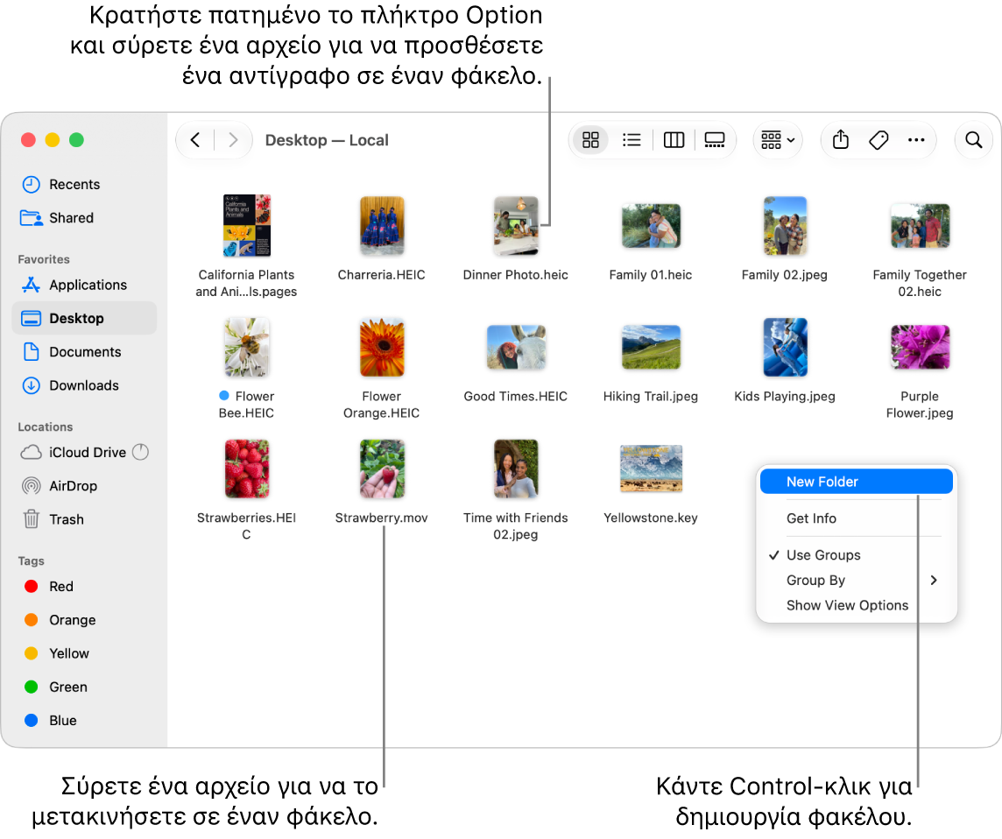The width and height of the screenshot is (1002, 839).
Task: Open Documents in the sidebar
Action: [84, 352]
